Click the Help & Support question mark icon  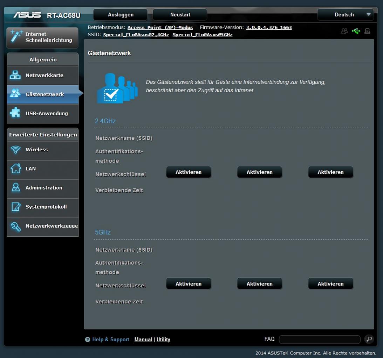(x=88, y=339)
